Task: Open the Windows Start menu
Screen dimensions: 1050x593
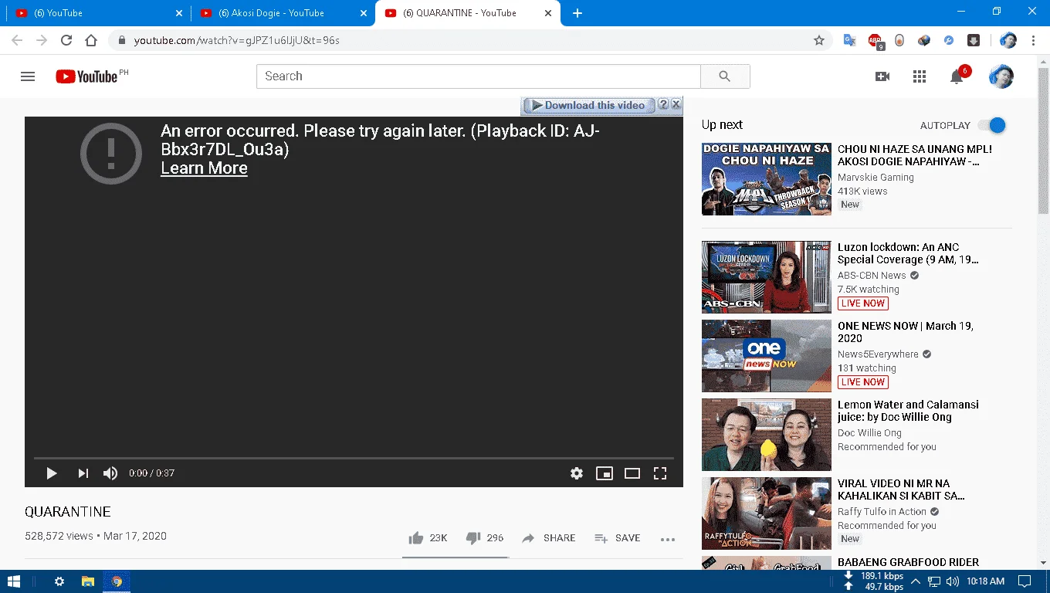Action: click(x=14, y=581)
